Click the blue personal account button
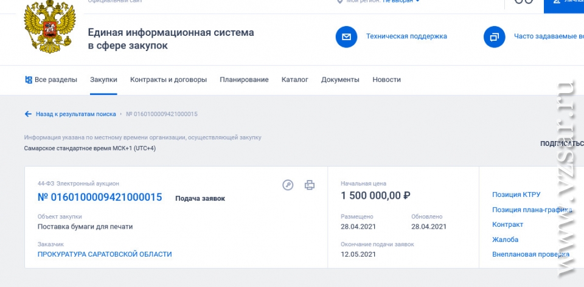This screenshot has height=287, width=584. tap(564, 6)
